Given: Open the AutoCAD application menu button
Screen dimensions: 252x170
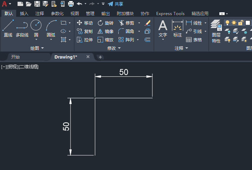Looking at the screenshot, I should (6, 4).
